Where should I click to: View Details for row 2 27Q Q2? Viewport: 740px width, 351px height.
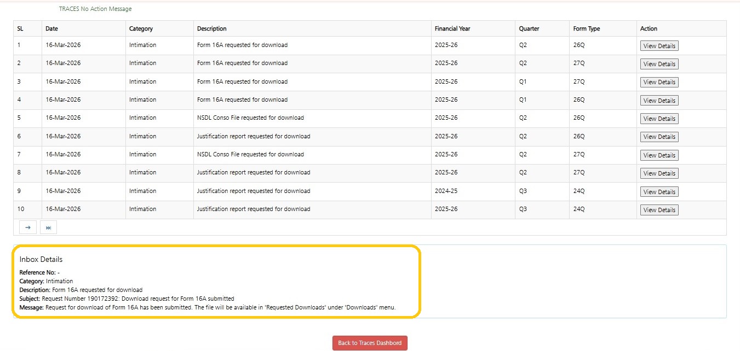click(x=659, y=64)
